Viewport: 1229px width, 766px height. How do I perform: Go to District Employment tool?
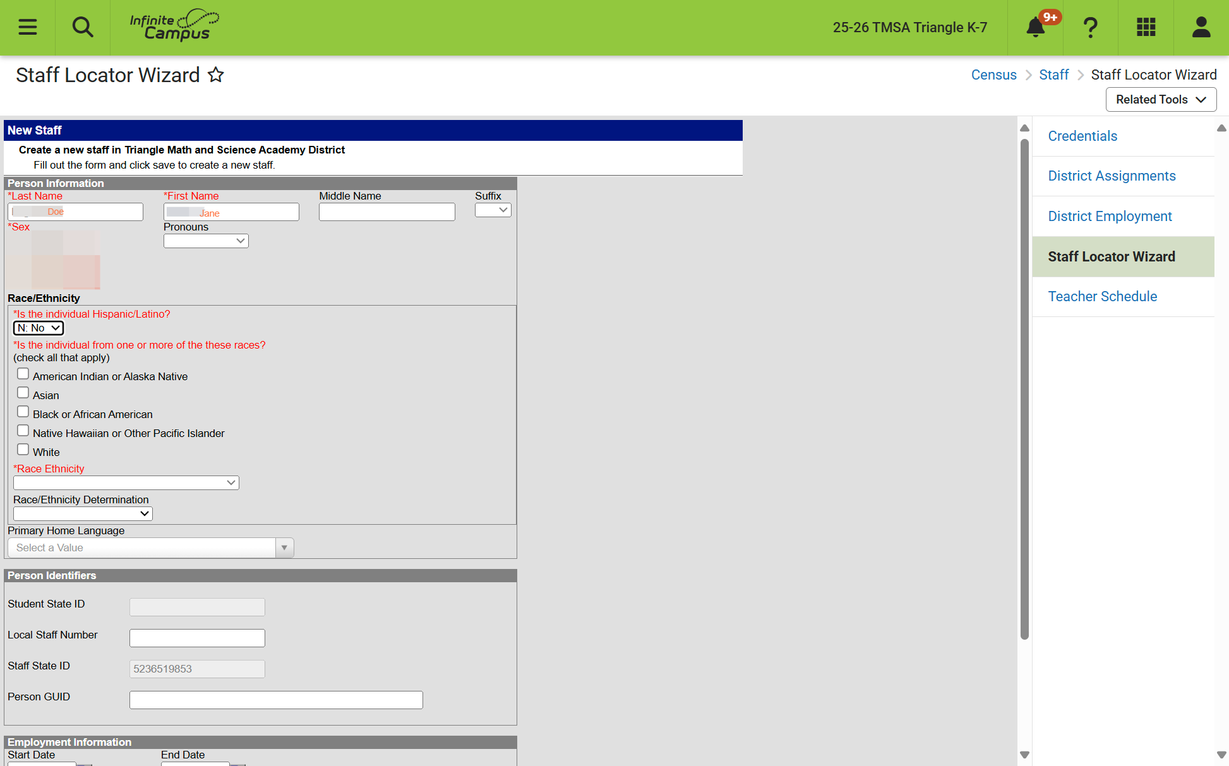point(1110,216)
